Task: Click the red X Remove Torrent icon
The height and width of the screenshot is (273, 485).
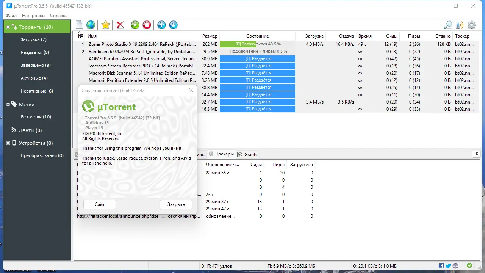Action: coord(120,25)
